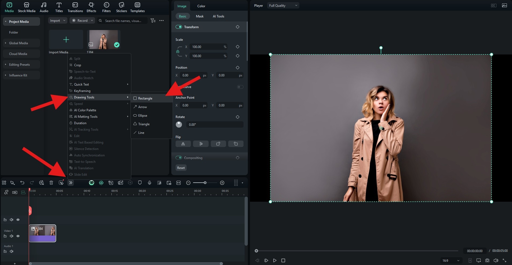Click the timeline zoom in plus icon
Image resolution: width=512 pixels, height=265 pixels.
(x=222, y=183)
